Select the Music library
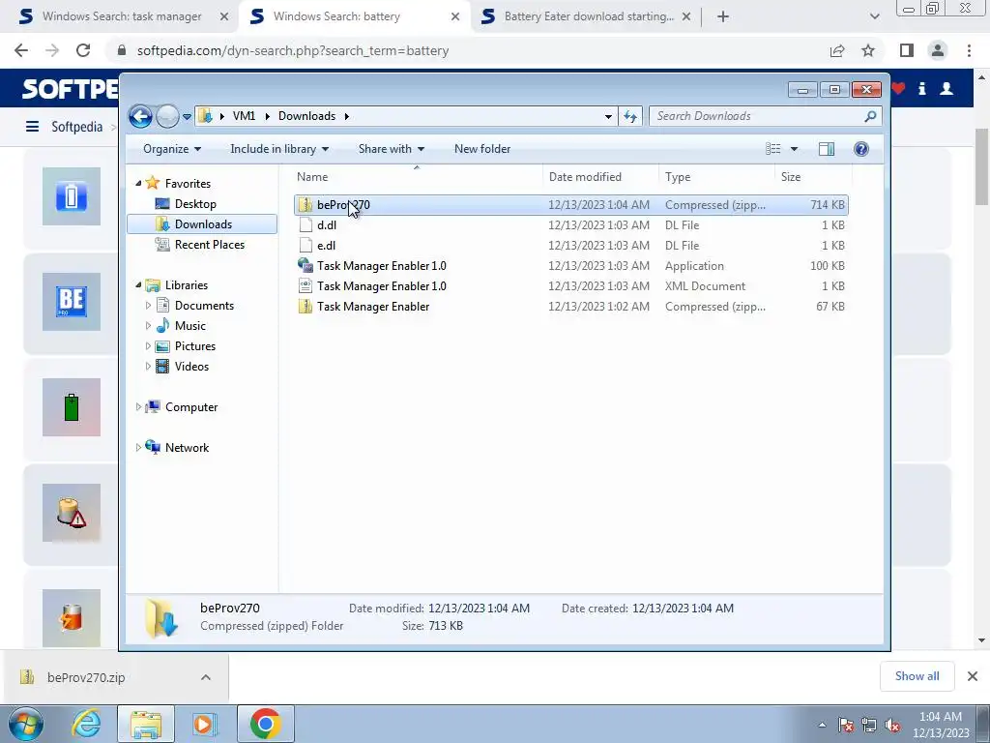 point(189,326)
